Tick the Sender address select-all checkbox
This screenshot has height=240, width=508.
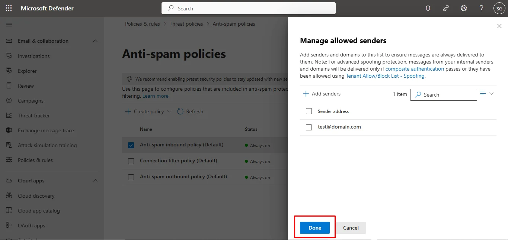coord(309,111)
